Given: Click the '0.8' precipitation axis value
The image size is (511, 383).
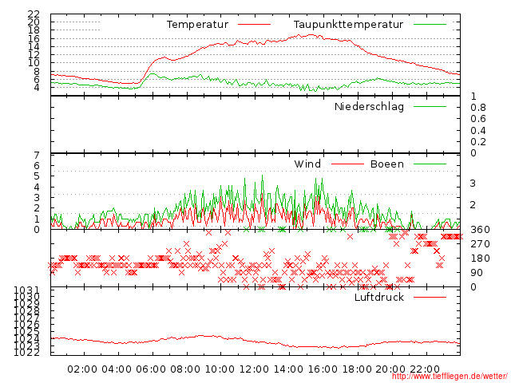Looking at the screenshot, I should [x=478, y=108].
